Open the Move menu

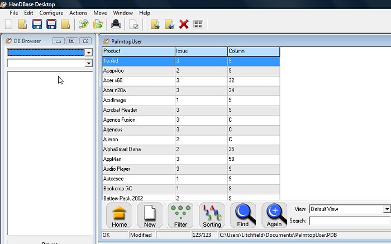[x=100, y=13]
